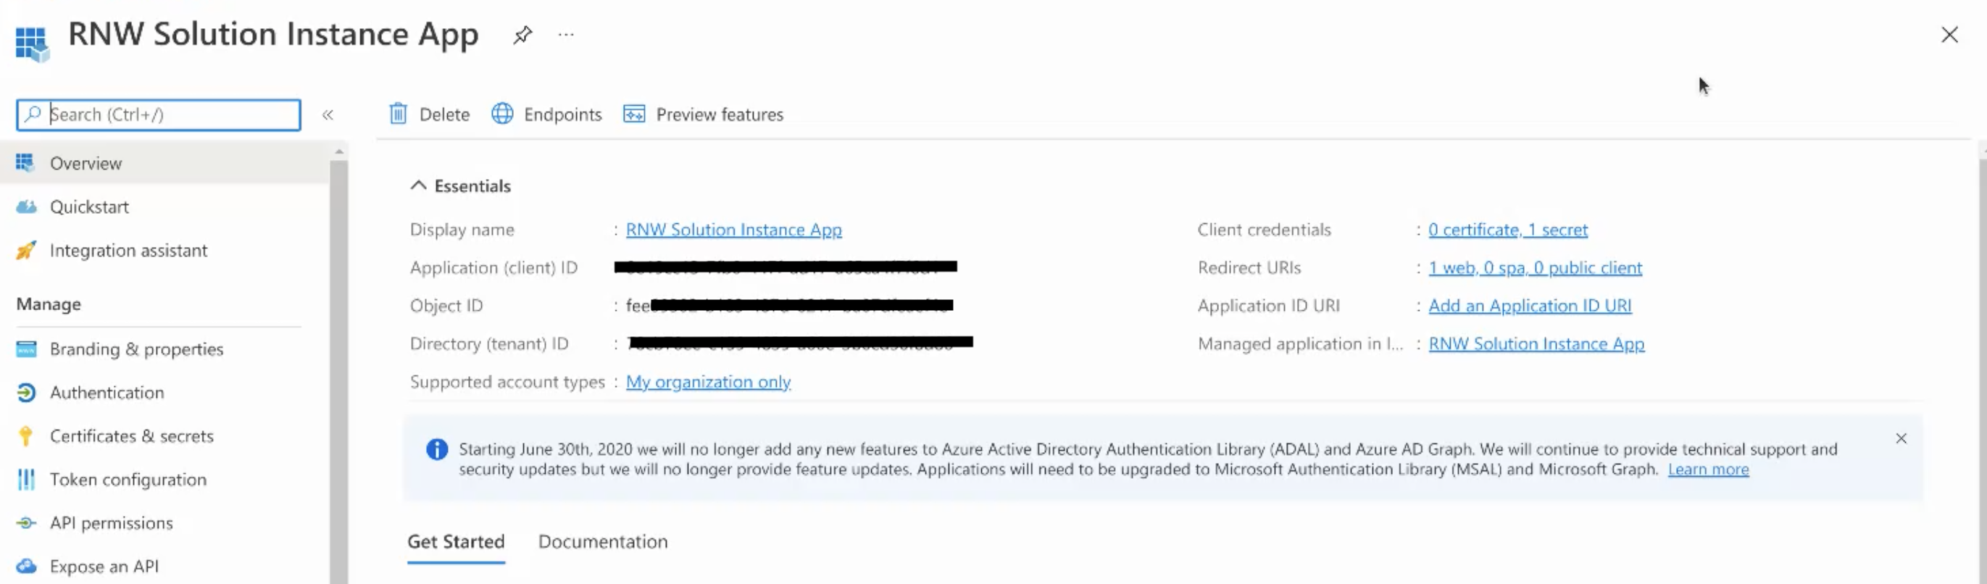The image size is (1987, 584).
Task: Click the Object ID label
Action: pos(446,306)
